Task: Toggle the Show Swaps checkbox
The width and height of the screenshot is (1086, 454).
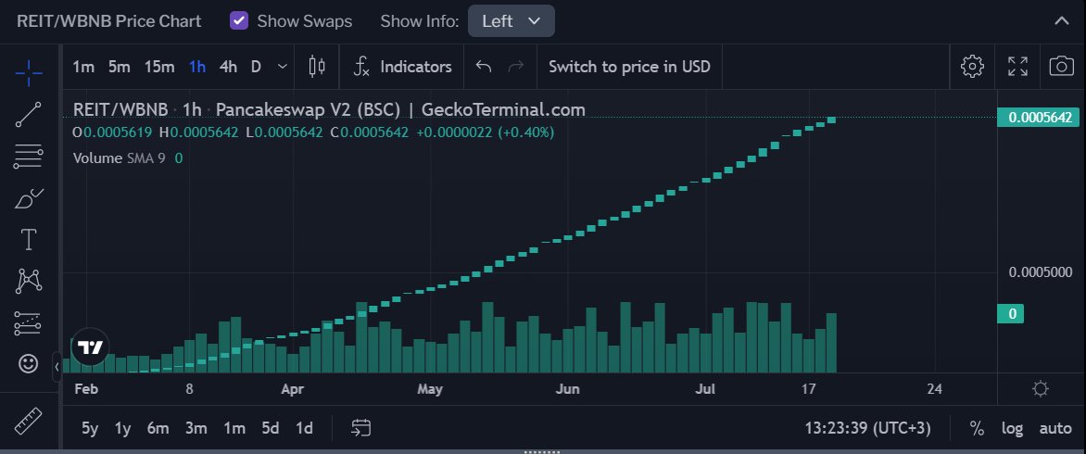Action: (239, 20)
